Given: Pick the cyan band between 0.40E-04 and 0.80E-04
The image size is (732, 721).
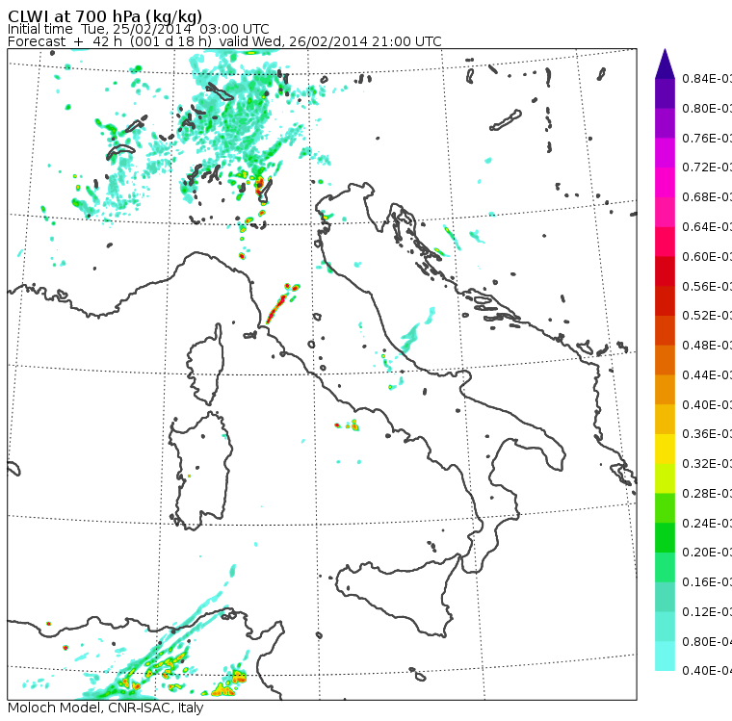Looking at the screenshot, I should (x=665, y=657).
